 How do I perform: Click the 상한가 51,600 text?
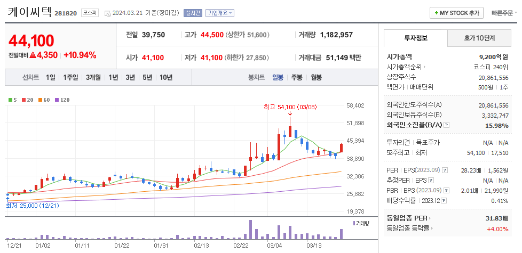coord(247,35)
